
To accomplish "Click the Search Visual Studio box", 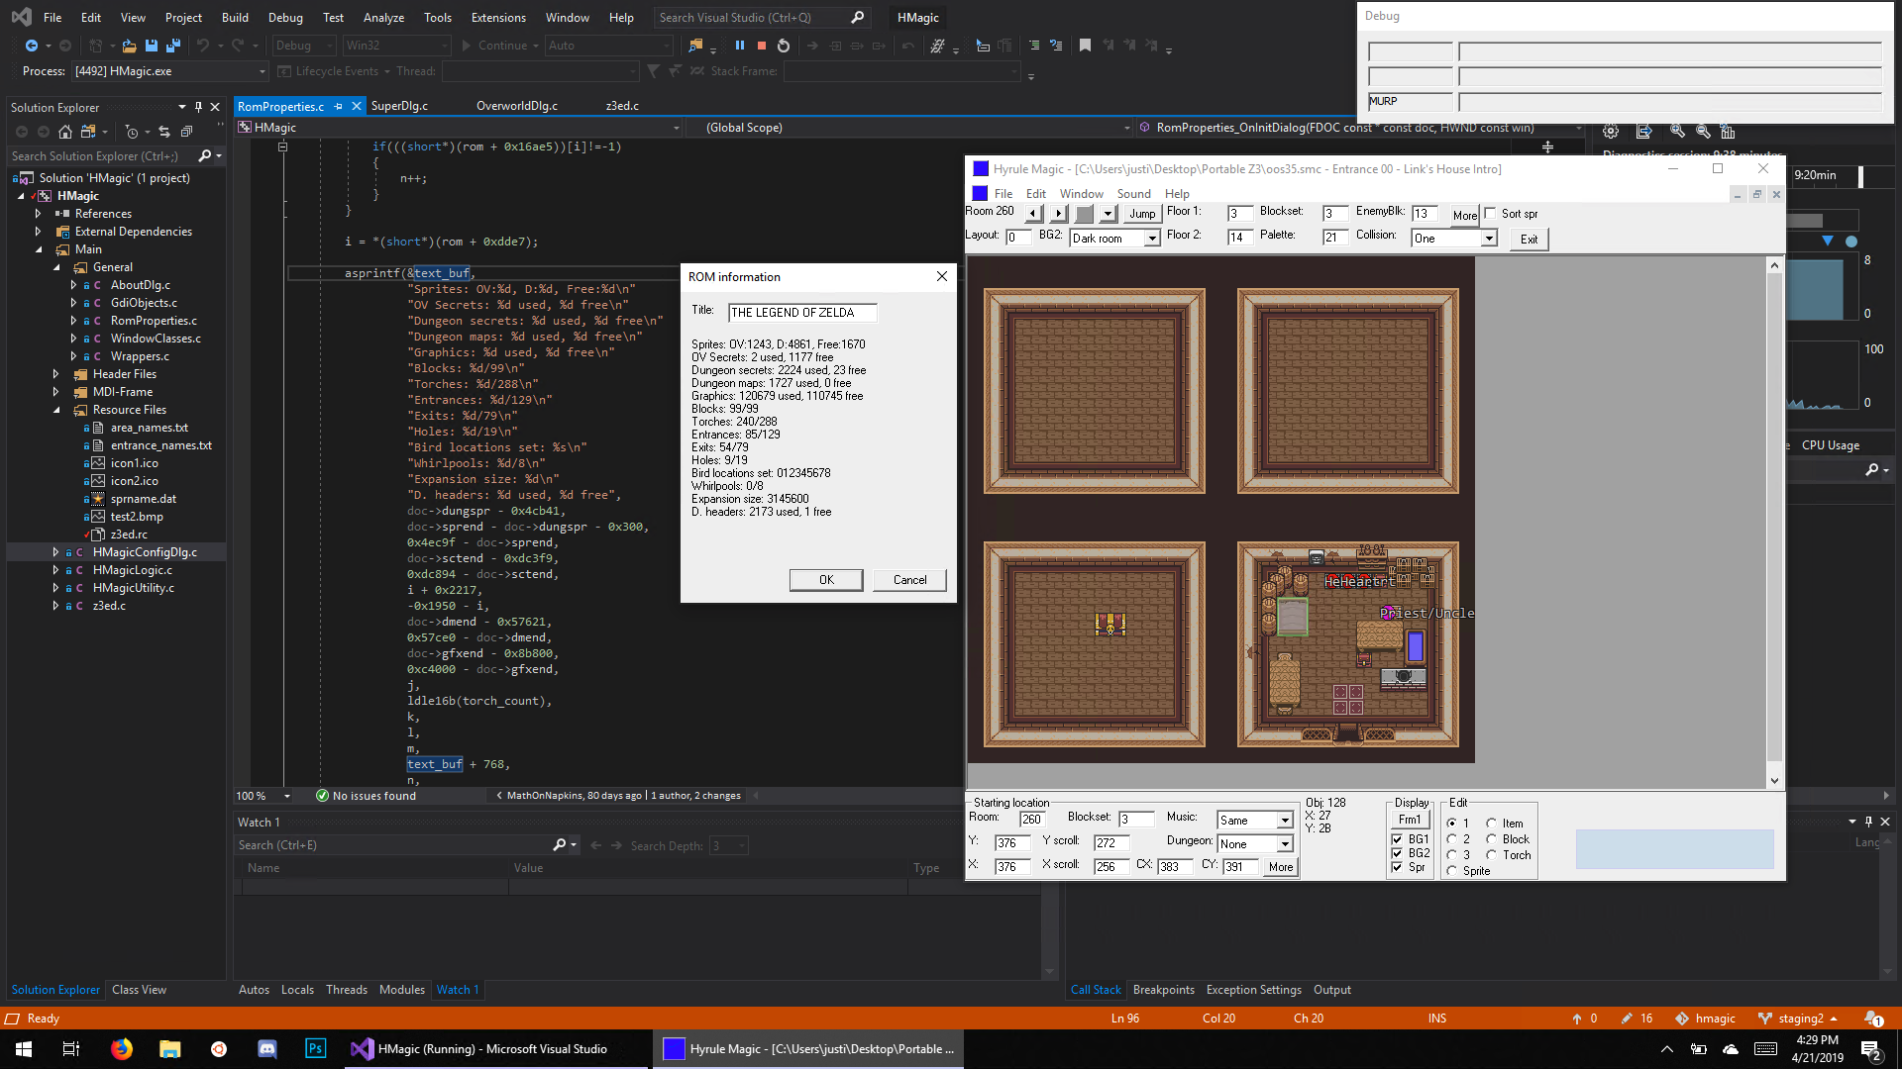I will 761,18.
